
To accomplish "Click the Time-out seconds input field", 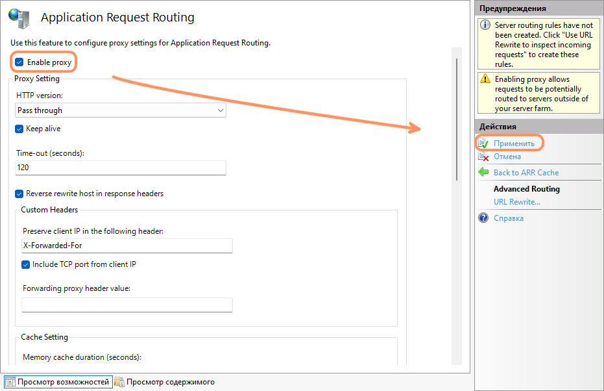I will [x=120, y=168].
